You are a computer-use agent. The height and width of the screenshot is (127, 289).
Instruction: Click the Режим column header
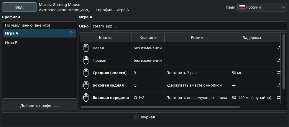197,38
